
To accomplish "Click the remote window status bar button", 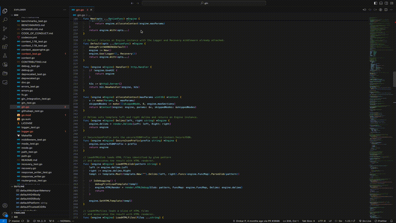I will pos(3,221).
